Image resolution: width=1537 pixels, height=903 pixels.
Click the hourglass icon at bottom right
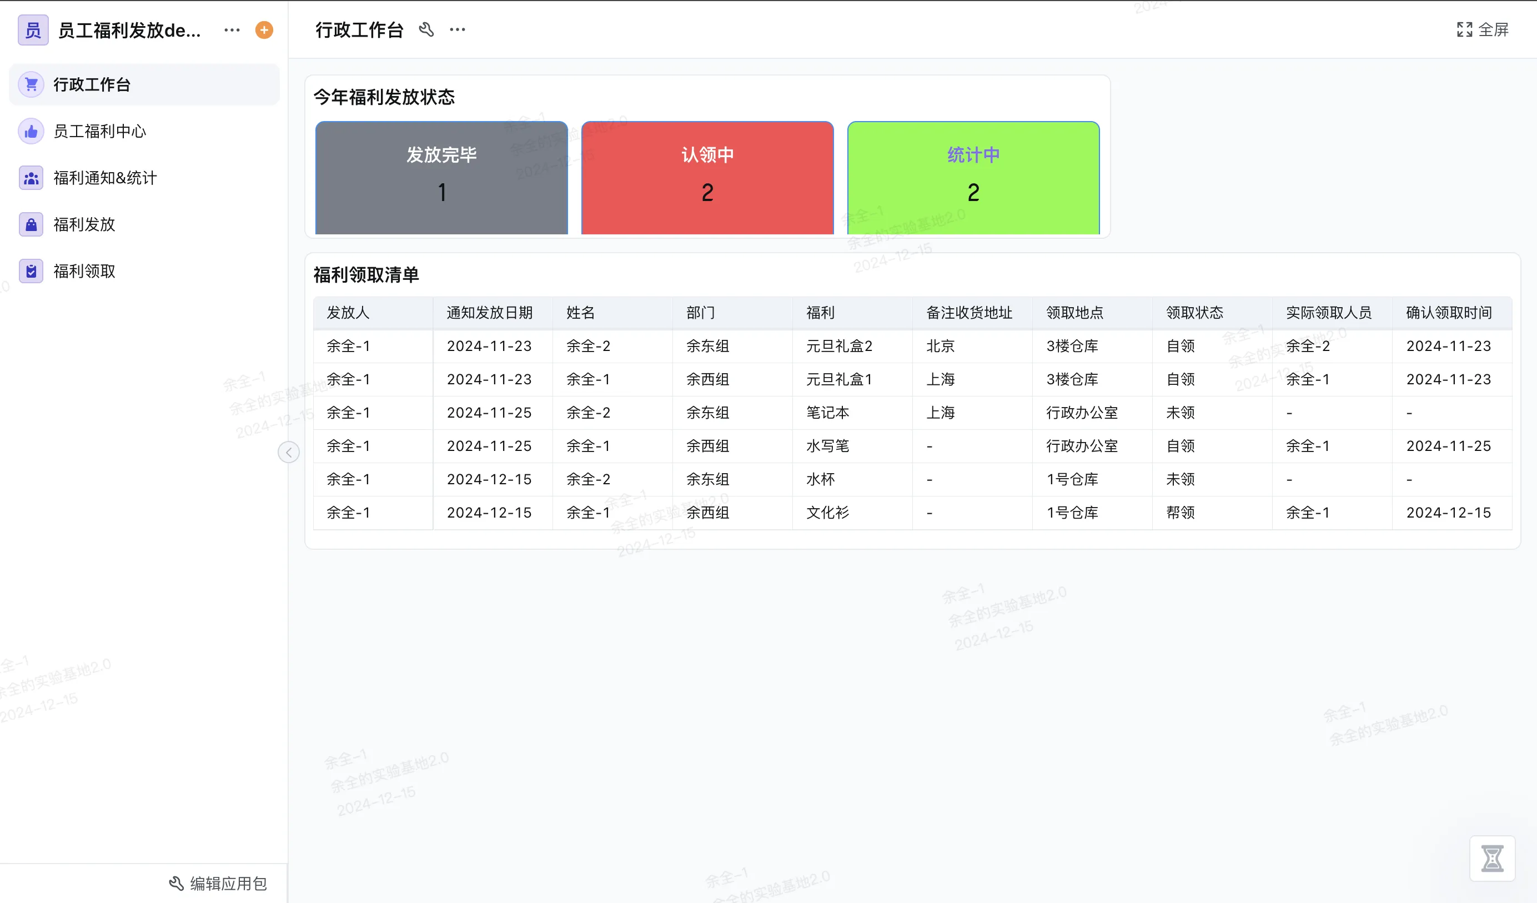(x=1494, y=859)
